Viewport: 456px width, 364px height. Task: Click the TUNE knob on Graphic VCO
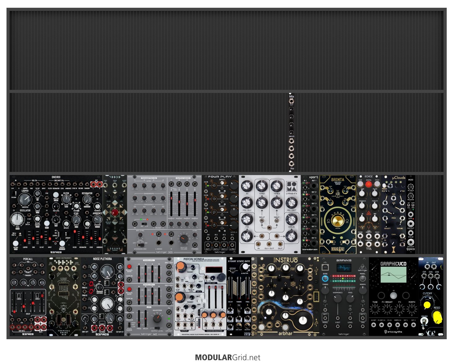375,309
